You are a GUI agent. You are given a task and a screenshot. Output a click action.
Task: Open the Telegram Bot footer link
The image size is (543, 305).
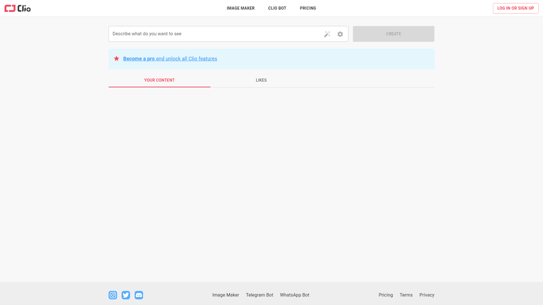pyautogui.click(x=260, y=295)
